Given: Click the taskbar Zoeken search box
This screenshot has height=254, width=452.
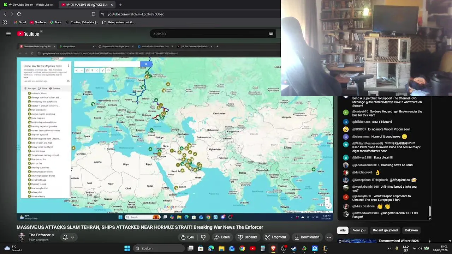Looking at the screenshot, I should (159, 248).
